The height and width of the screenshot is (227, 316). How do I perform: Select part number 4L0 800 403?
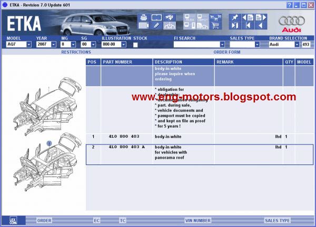[124, 136]
